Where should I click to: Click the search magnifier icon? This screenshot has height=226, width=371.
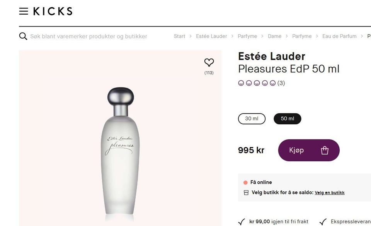click(23, 36)
